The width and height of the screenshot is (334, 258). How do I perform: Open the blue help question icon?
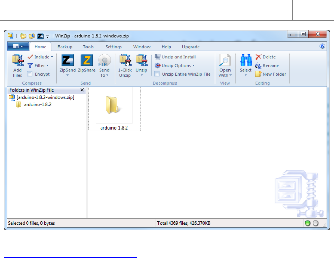point(322,46)
